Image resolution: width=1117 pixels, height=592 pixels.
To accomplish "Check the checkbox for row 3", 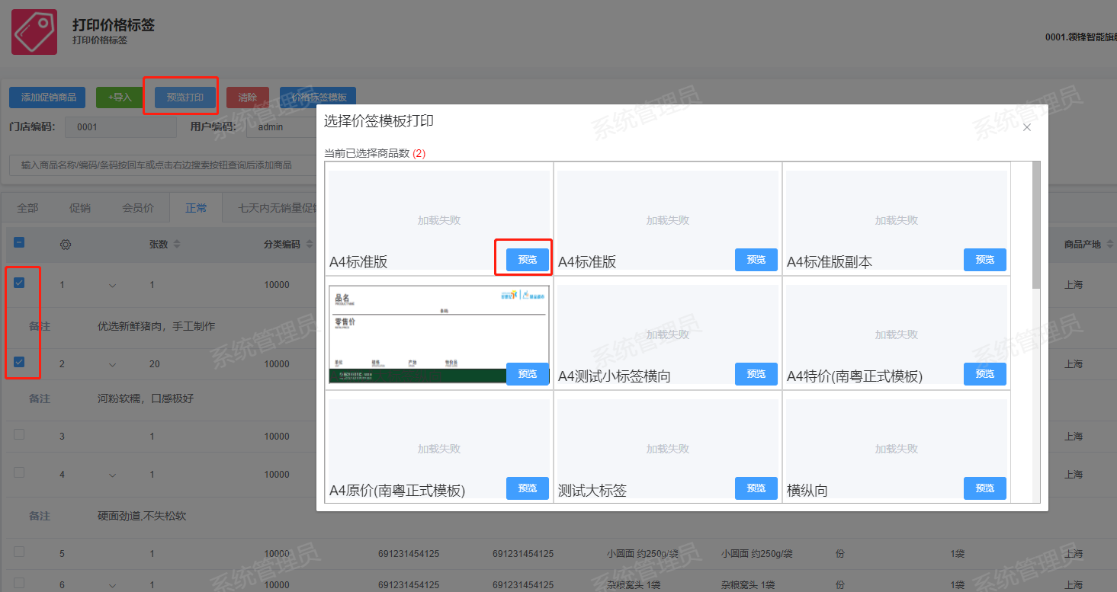I will coord(19,435).
